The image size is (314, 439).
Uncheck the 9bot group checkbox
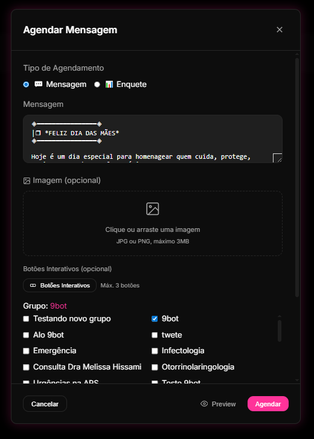coord(155,319)
